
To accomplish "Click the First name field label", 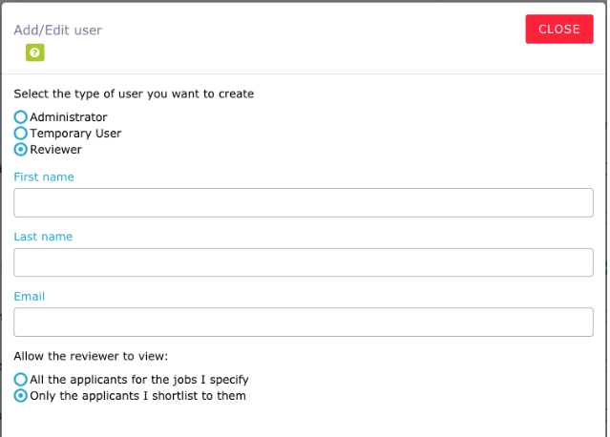I will coord(44,177).
